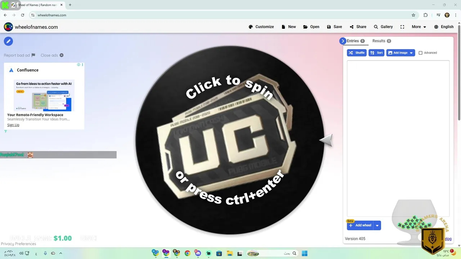
Task: Open the 'Your Remote-Friendly Workspace' ad headline
Action: [x=35, y=115]
